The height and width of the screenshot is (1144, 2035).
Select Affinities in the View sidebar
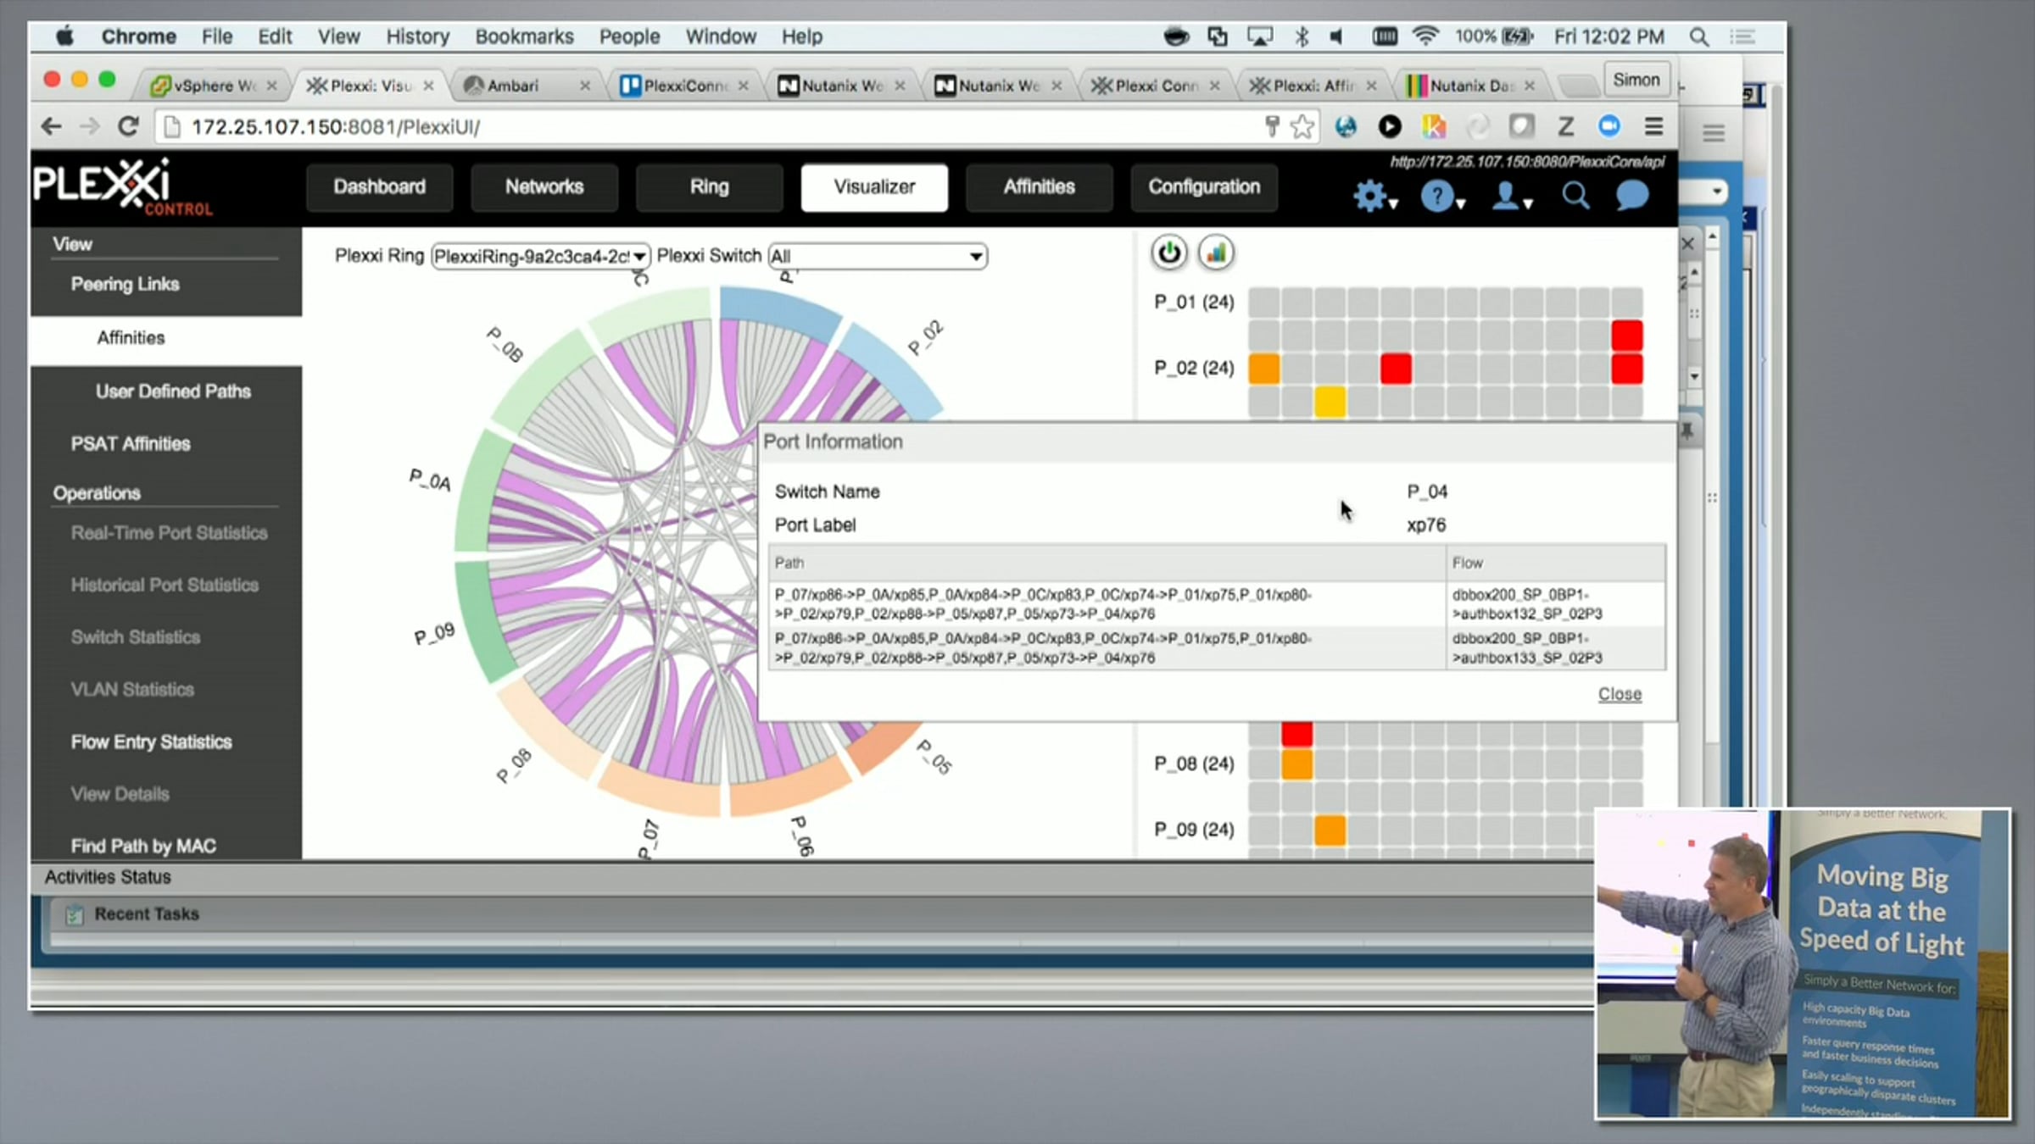point(131,338)
